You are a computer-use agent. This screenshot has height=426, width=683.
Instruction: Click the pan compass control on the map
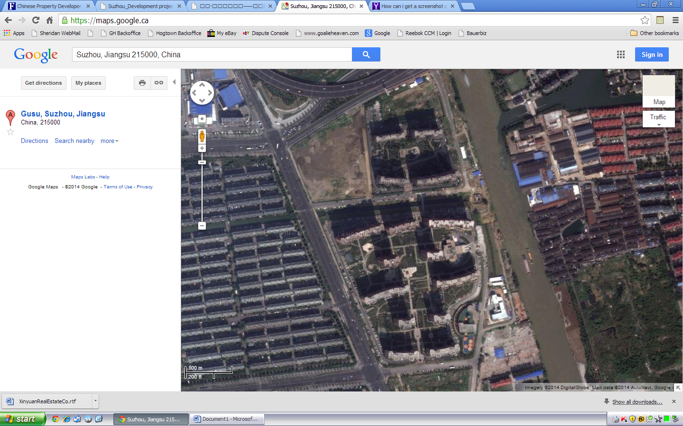[x=202, y=92]
